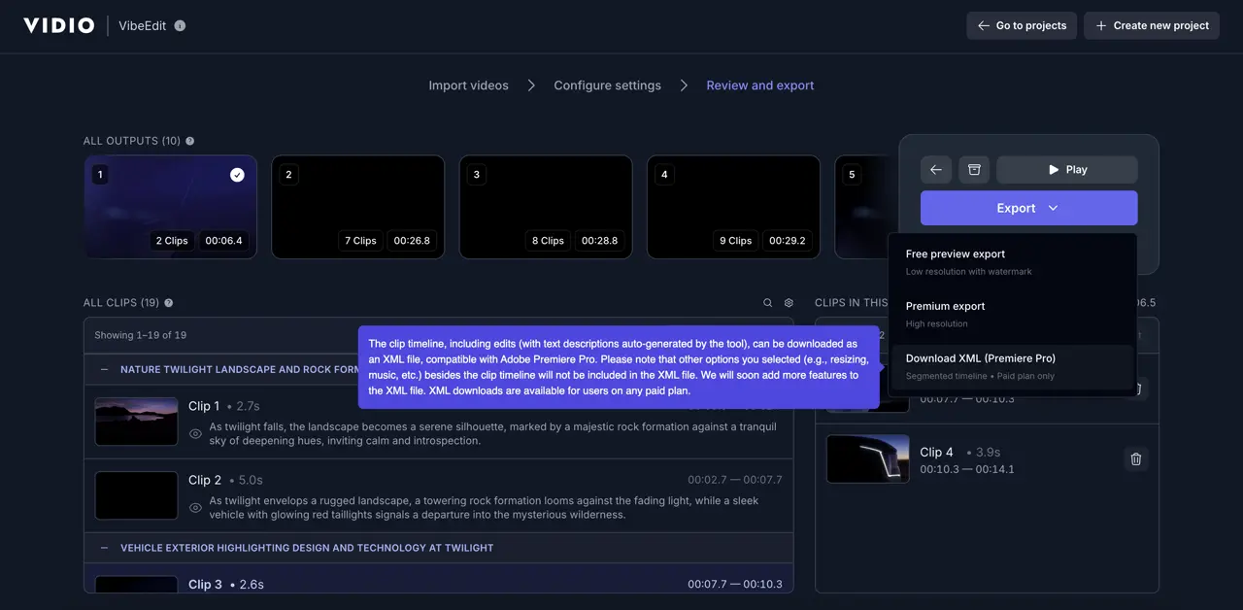Click the 8 Clips badge
1243x610 pixels.
point(548,241)
